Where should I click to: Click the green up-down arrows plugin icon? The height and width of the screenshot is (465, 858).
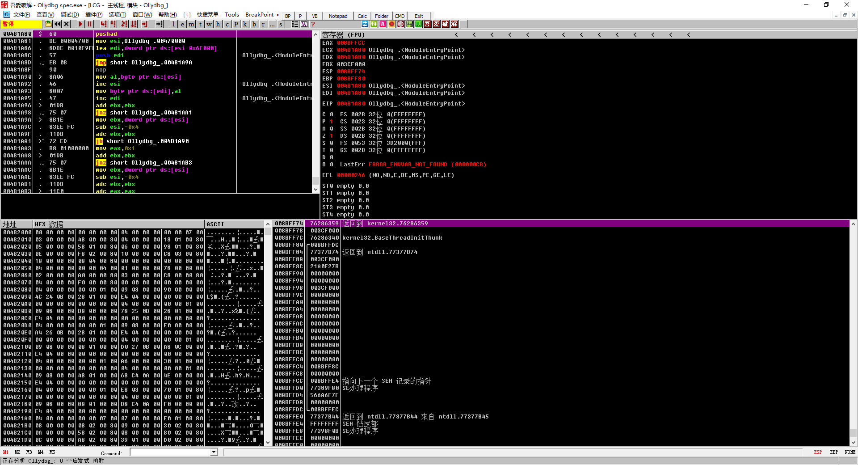[x=374, y=24]
